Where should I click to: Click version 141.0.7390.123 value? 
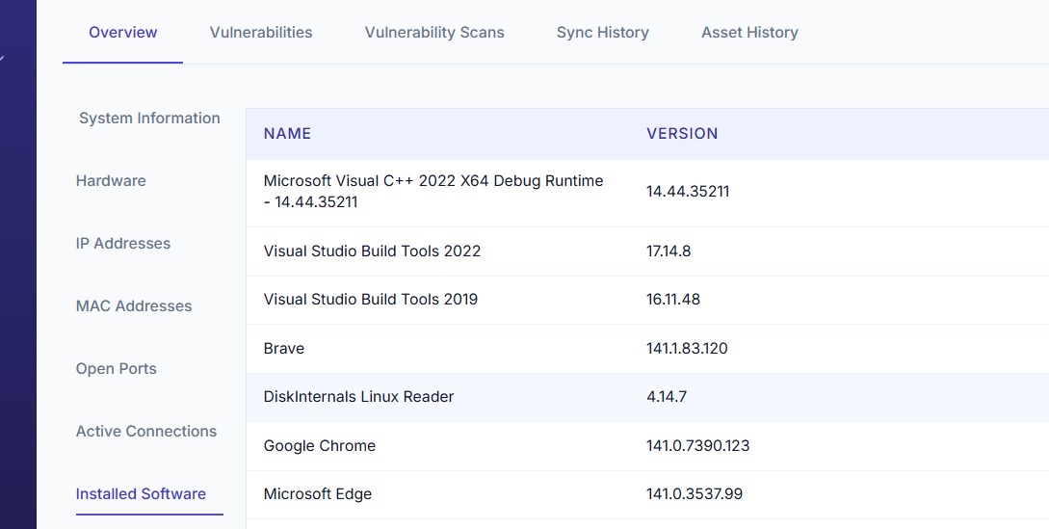click(x=697, y=446)
